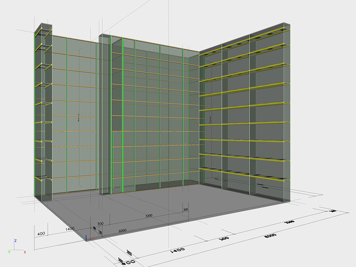
Task: Click the red X axis label on the gizmo
Action: pos(25,252)
